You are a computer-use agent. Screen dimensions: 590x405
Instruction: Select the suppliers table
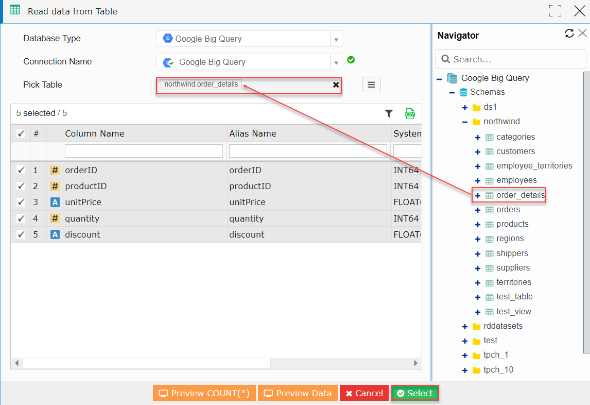513,268
